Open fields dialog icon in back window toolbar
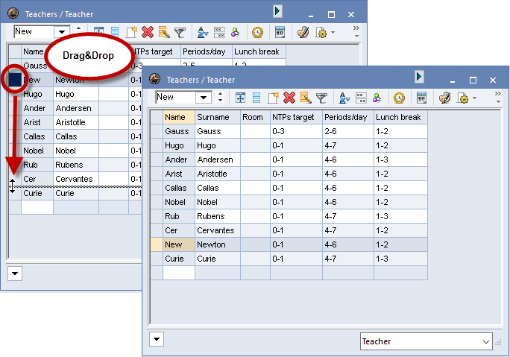Screen dimensions: 510x357 point(219,32)
